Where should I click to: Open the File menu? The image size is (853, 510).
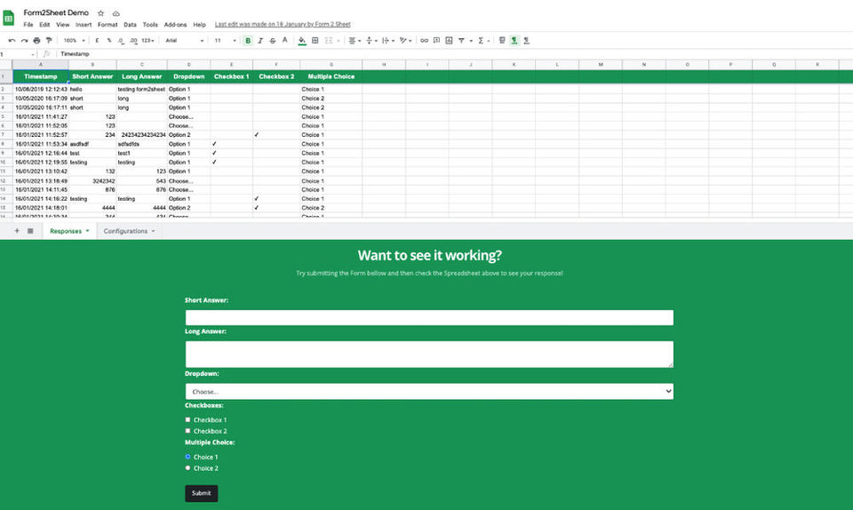28,25
